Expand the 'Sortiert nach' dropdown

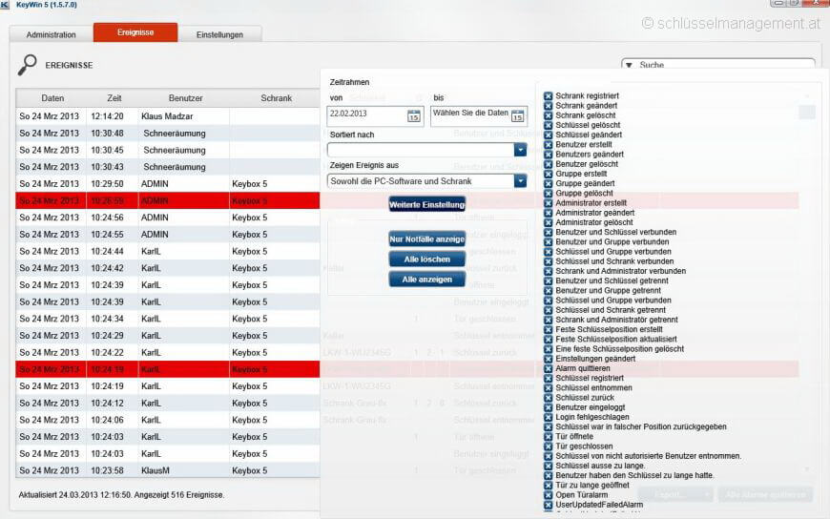pos(520,150)
